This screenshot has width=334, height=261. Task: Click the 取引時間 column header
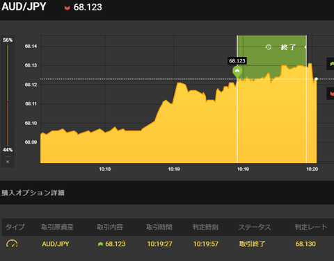159,227
